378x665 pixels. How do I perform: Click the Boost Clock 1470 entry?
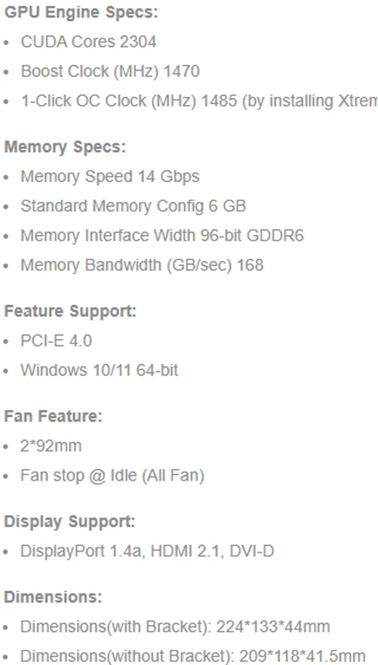[110, 71]
